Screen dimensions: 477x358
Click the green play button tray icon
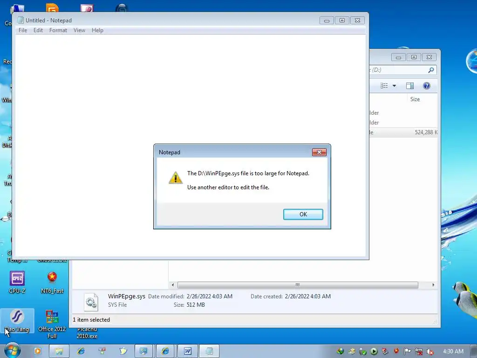point(374,351)
